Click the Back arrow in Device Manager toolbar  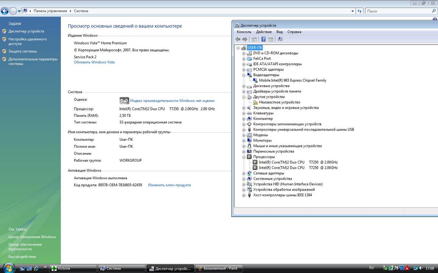238,39
